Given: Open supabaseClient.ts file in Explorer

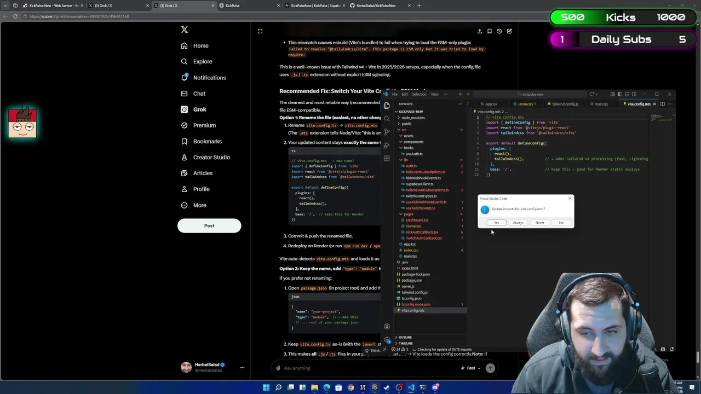Looking at the screenshot, I should (419, 184).
